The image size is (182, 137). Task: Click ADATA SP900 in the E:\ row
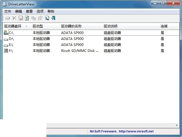click(x=72, y=45)
